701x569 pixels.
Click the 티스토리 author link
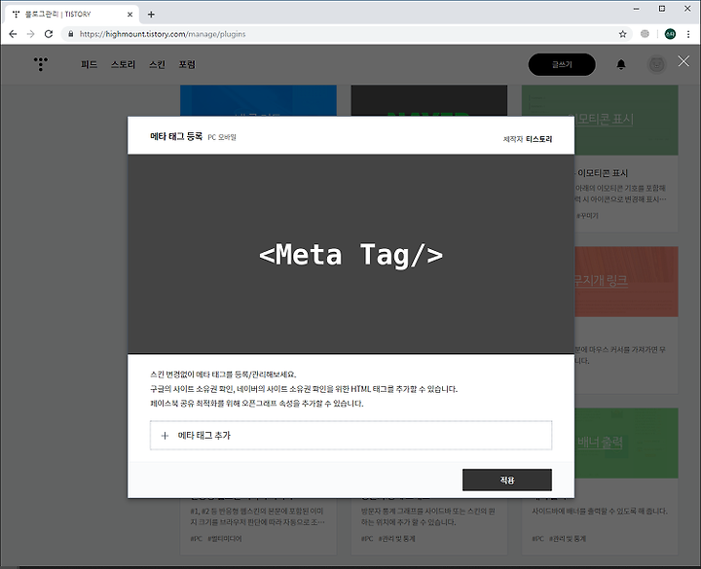(538, 139)
